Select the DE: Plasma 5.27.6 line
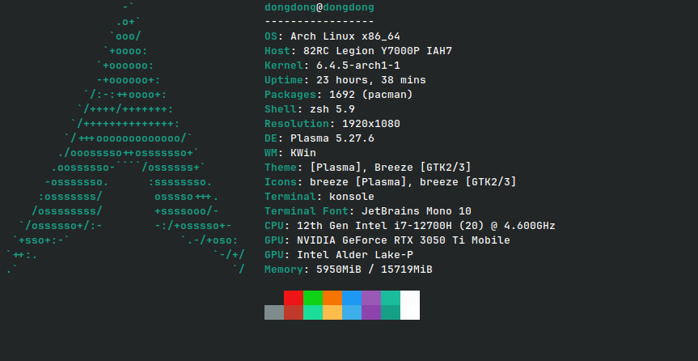 (x=319, y=138)
